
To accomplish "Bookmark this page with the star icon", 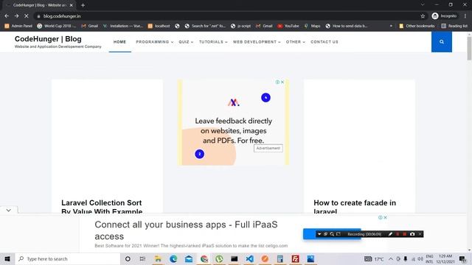I will point(423,16).
